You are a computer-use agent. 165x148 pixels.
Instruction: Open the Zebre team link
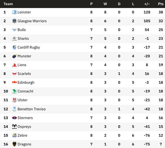click(x=22, y=135)
